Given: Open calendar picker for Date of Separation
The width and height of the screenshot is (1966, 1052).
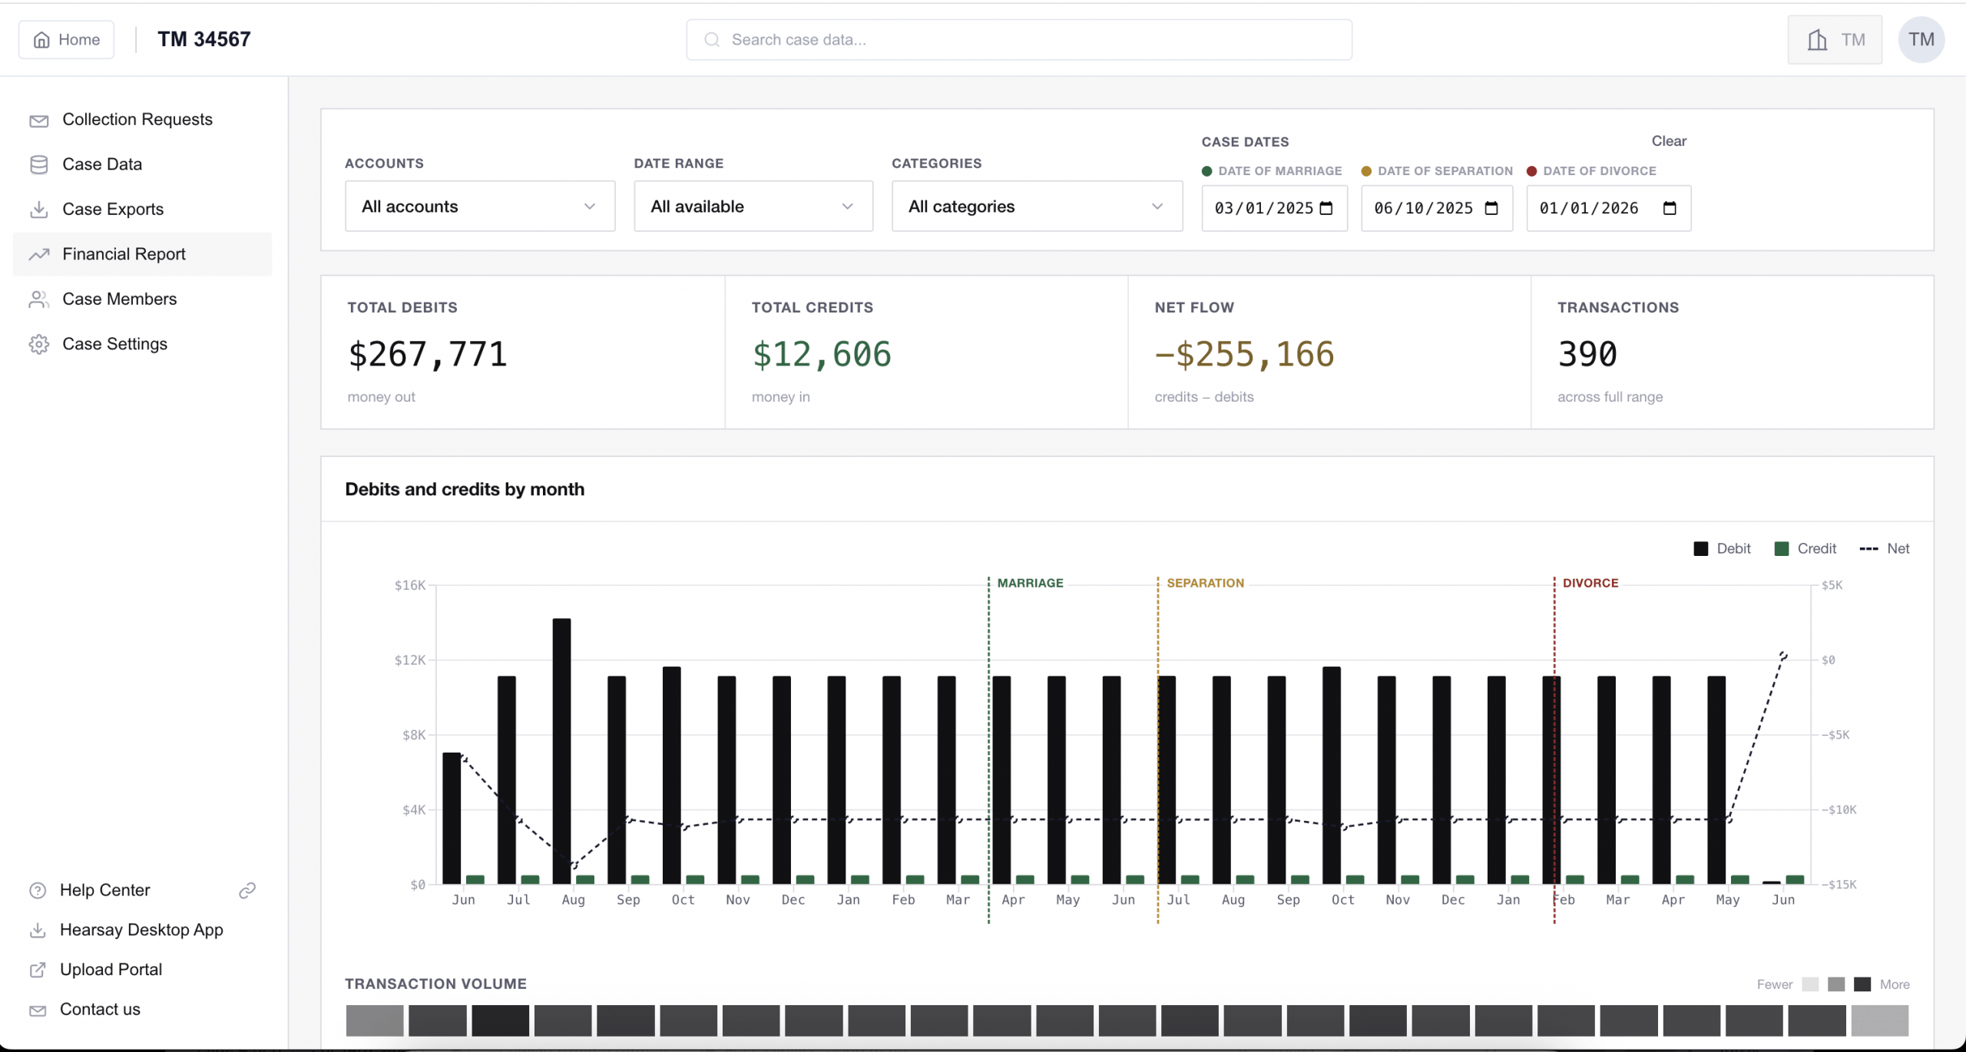Looking at the screenshot, I should pos(1491,208).
